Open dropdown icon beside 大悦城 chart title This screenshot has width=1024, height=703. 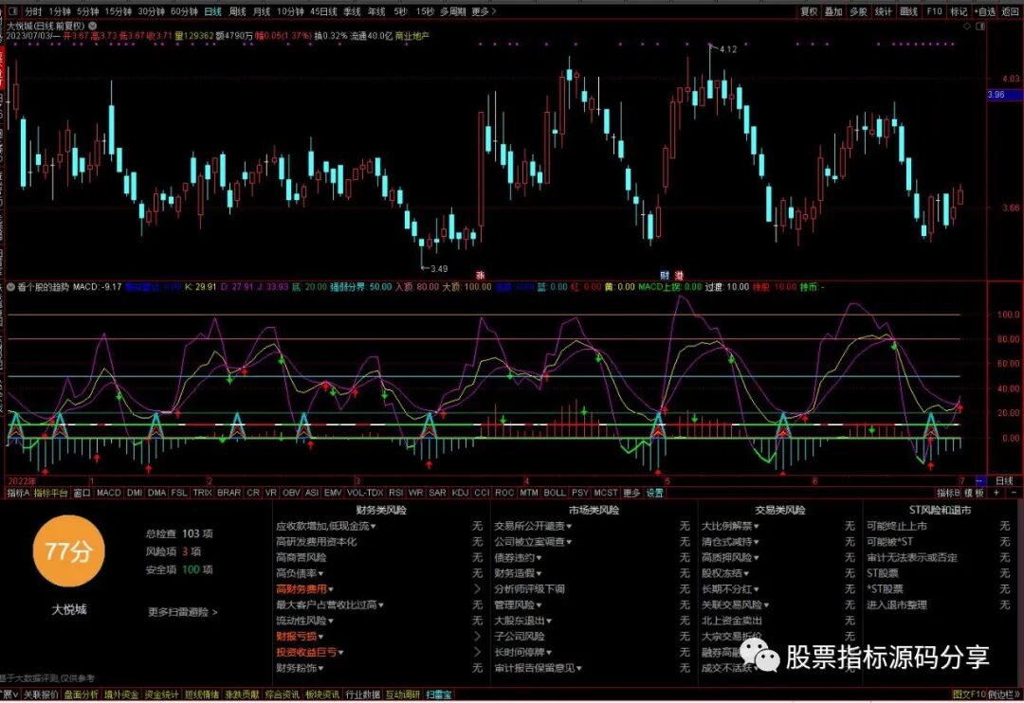click(x=93, y=26)
